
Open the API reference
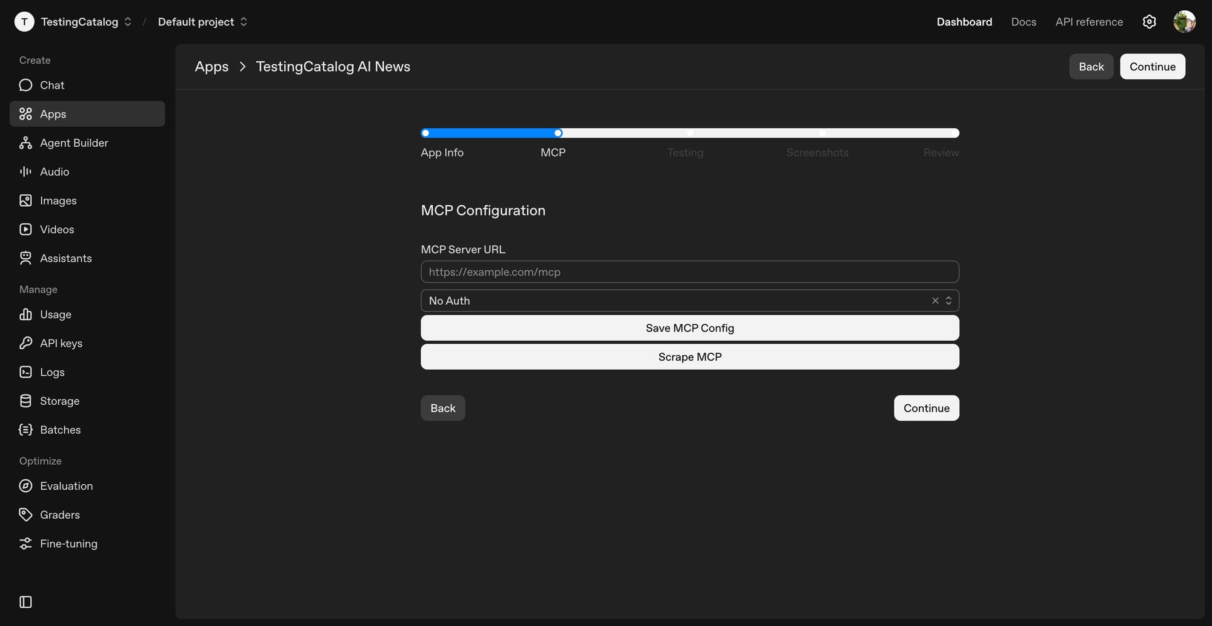1088,21
